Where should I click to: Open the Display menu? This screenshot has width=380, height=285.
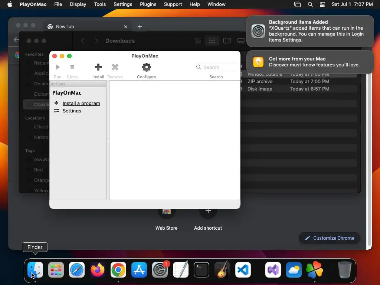78,4
